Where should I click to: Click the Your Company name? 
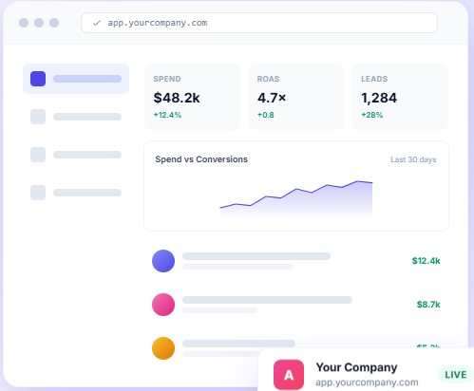356,367
